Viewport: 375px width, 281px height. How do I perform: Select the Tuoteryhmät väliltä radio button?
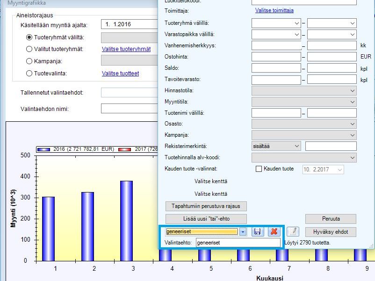pyautogui.click(x=29, y=37)
